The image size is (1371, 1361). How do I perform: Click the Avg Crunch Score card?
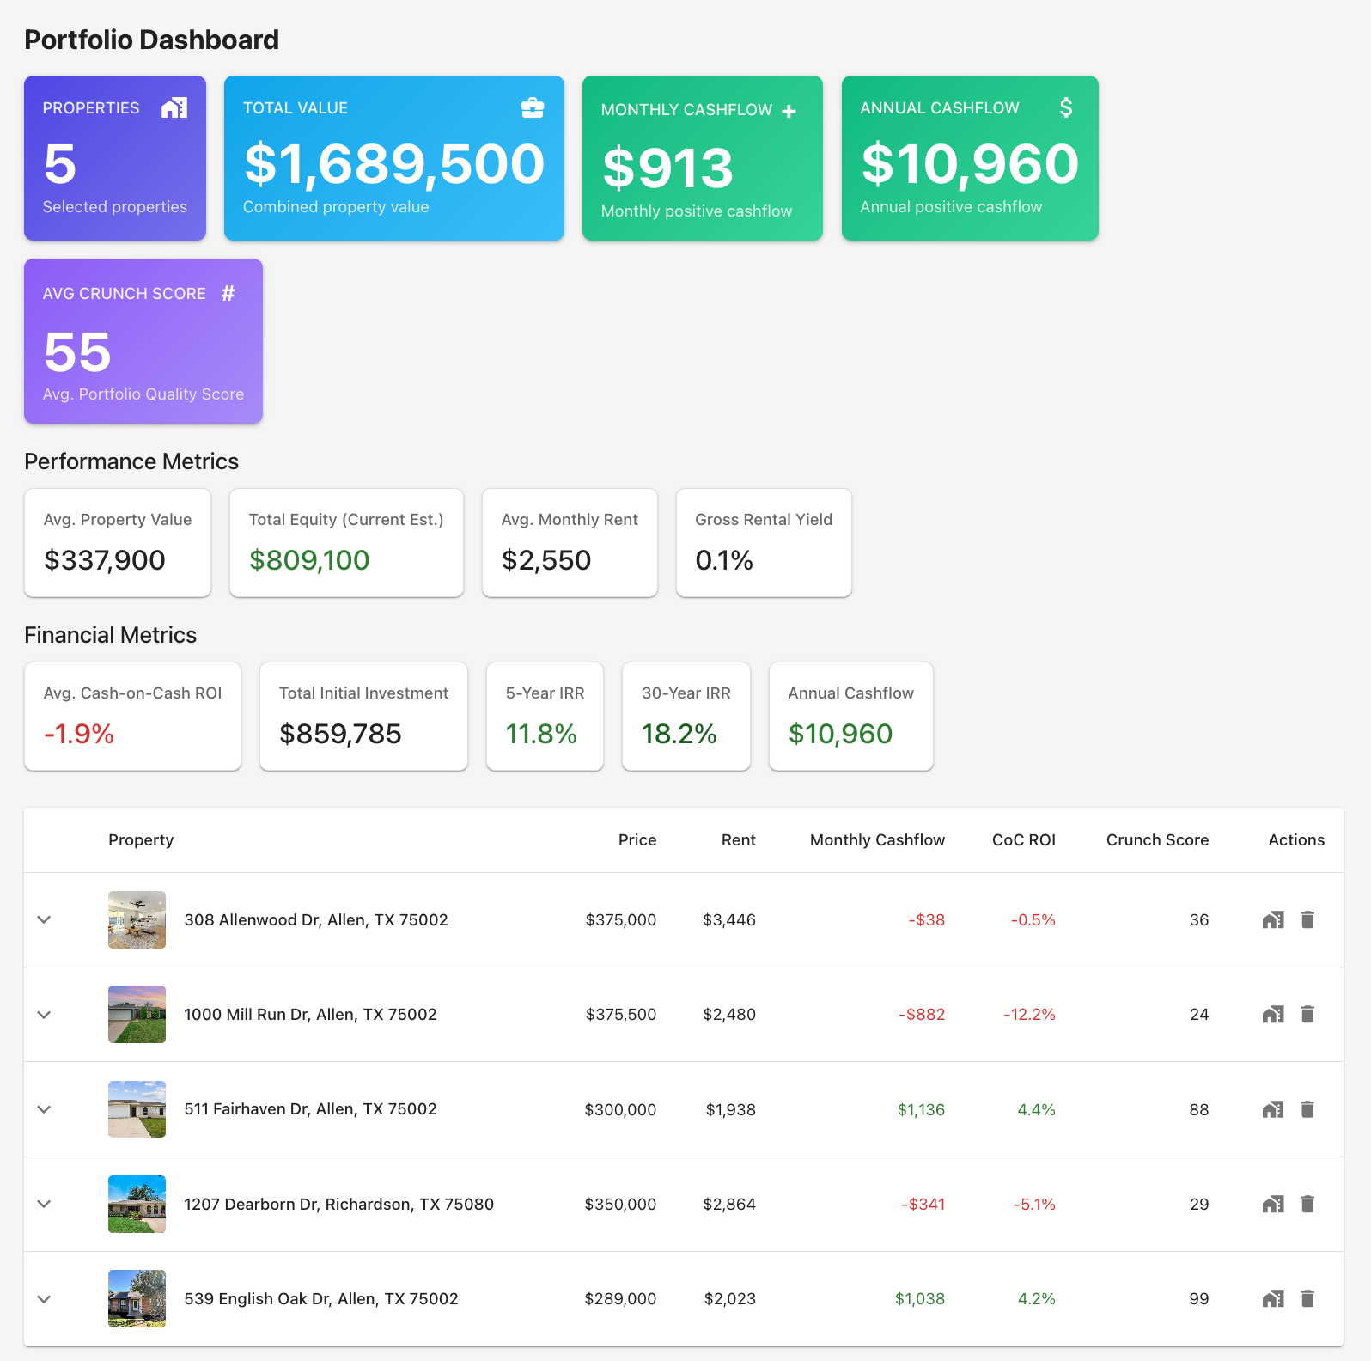pyautogui.click(x=143, y=341)
